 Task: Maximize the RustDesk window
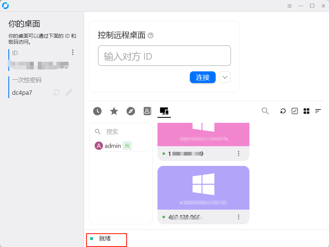click(312, 6)
